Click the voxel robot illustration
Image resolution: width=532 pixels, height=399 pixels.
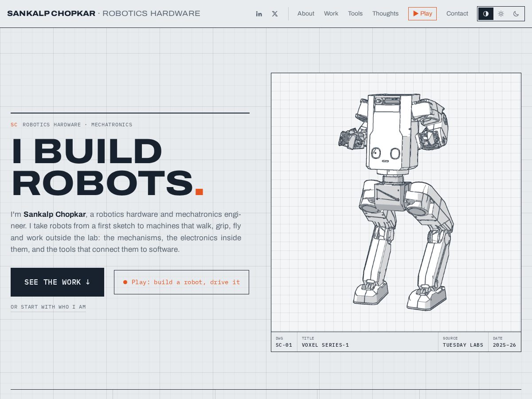click(396, 202)
